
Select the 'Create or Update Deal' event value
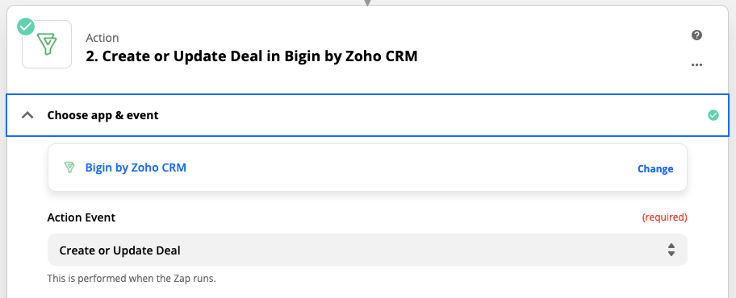point(119,250)
